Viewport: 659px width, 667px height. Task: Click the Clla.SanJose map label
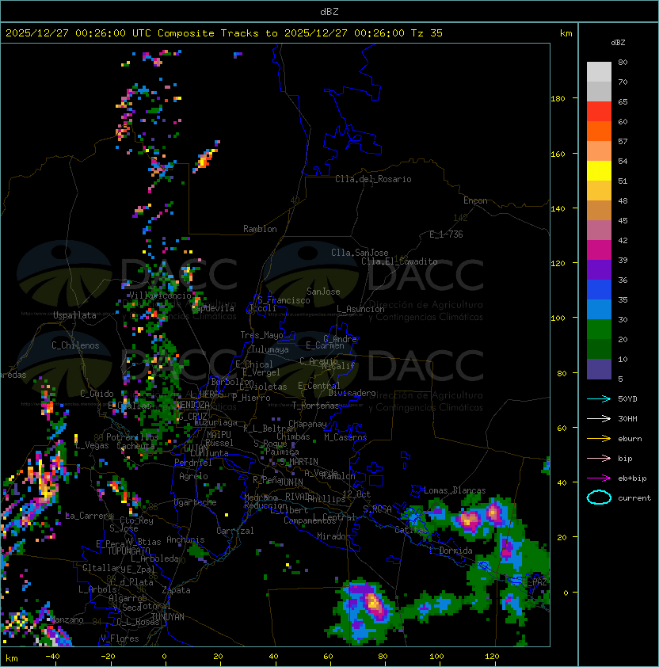point(360,253)
